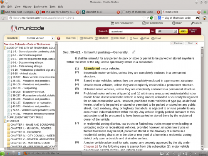
Task: Switch to the Slashdot (15) tab
Action: pos(101,12)
